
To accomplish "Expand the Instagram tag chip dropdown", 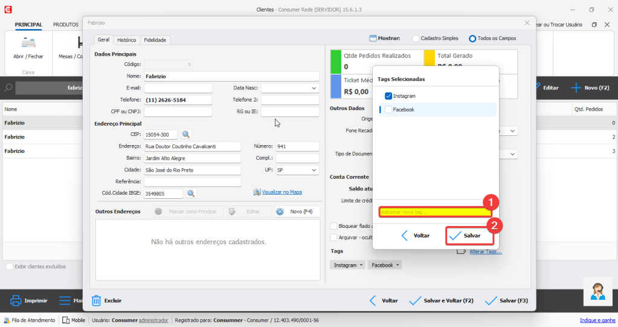I will [x=361, y=265].
